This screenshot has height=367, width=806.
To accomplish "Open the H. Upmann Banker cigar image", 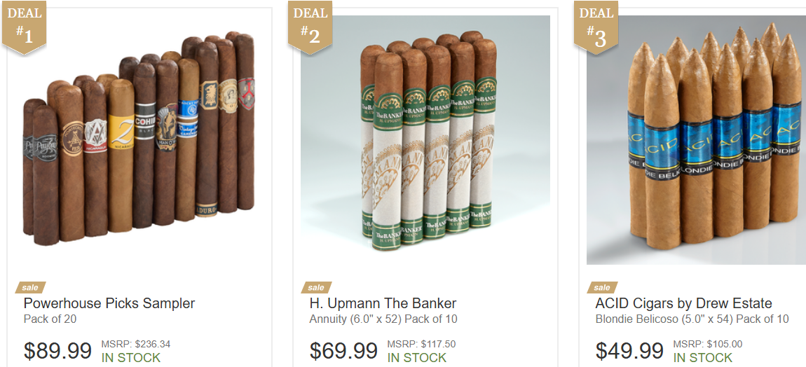I will coord(425,140).
